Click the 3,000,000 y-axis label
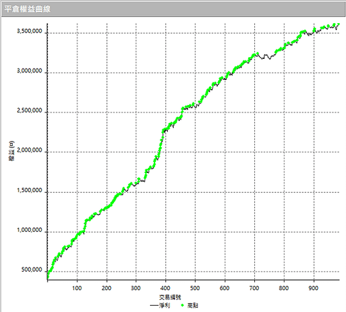Viewport: 346px width, 312px height. [29, 71]
